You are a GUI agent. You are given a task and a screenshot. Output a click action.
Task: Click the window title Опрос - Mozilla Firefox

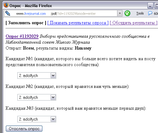(x=31, y=6)
